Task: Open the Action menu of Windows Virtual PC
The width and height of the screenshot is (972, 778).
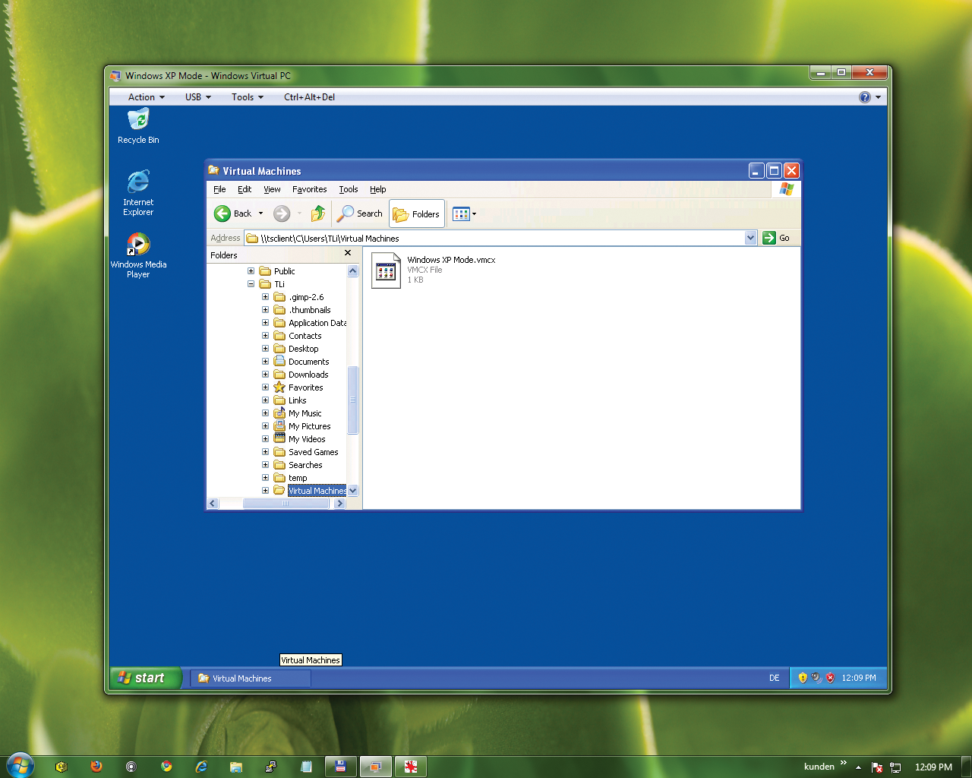Action: [x=143, y=96]
